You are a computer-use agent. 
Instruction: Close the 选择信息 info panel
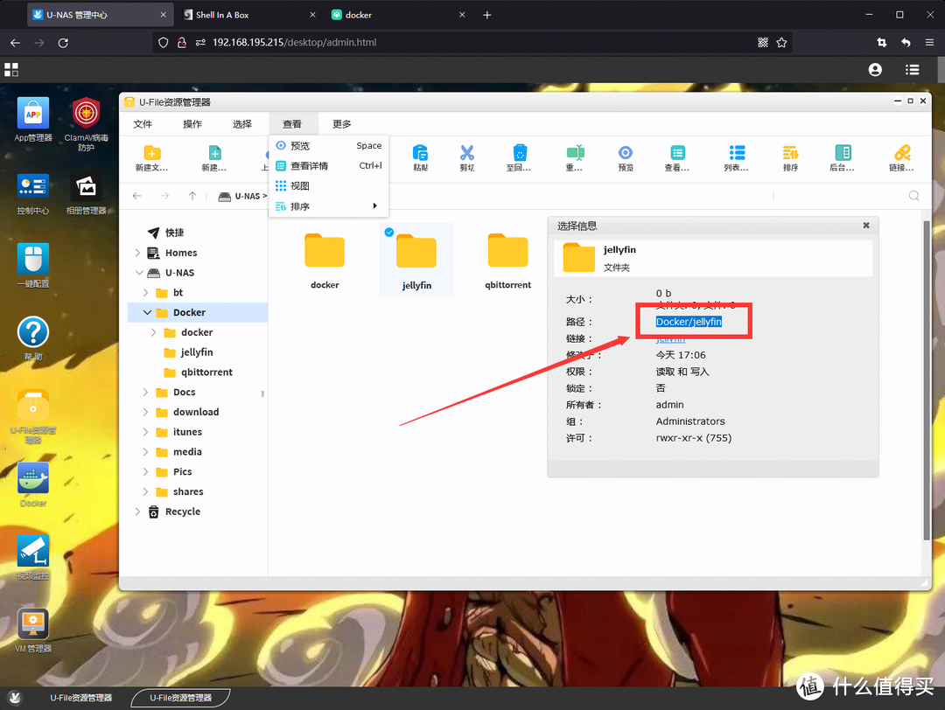point(866,226)
